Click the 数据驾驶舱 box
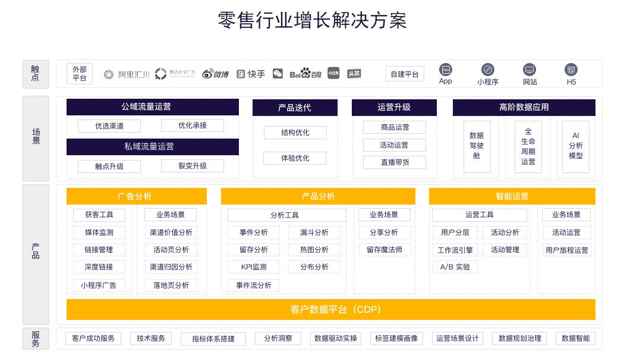The width and height of the screenshot is (624, 358). (x=477, y=146)
